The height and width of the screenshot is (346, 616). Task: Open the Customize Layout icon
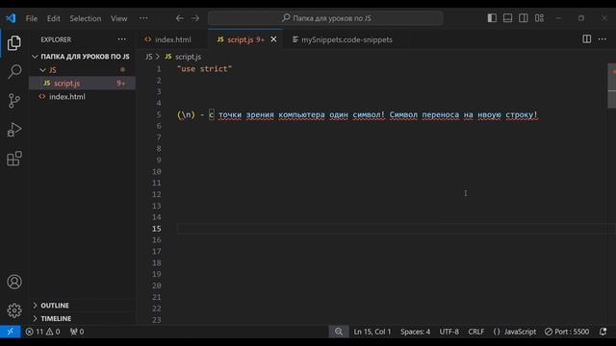pos(539,18)
